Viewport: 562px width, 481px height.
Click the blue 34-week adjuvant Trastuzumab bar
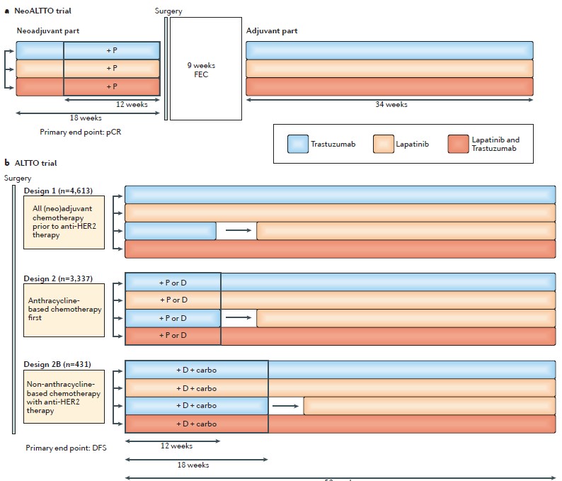tap(389, 50)
